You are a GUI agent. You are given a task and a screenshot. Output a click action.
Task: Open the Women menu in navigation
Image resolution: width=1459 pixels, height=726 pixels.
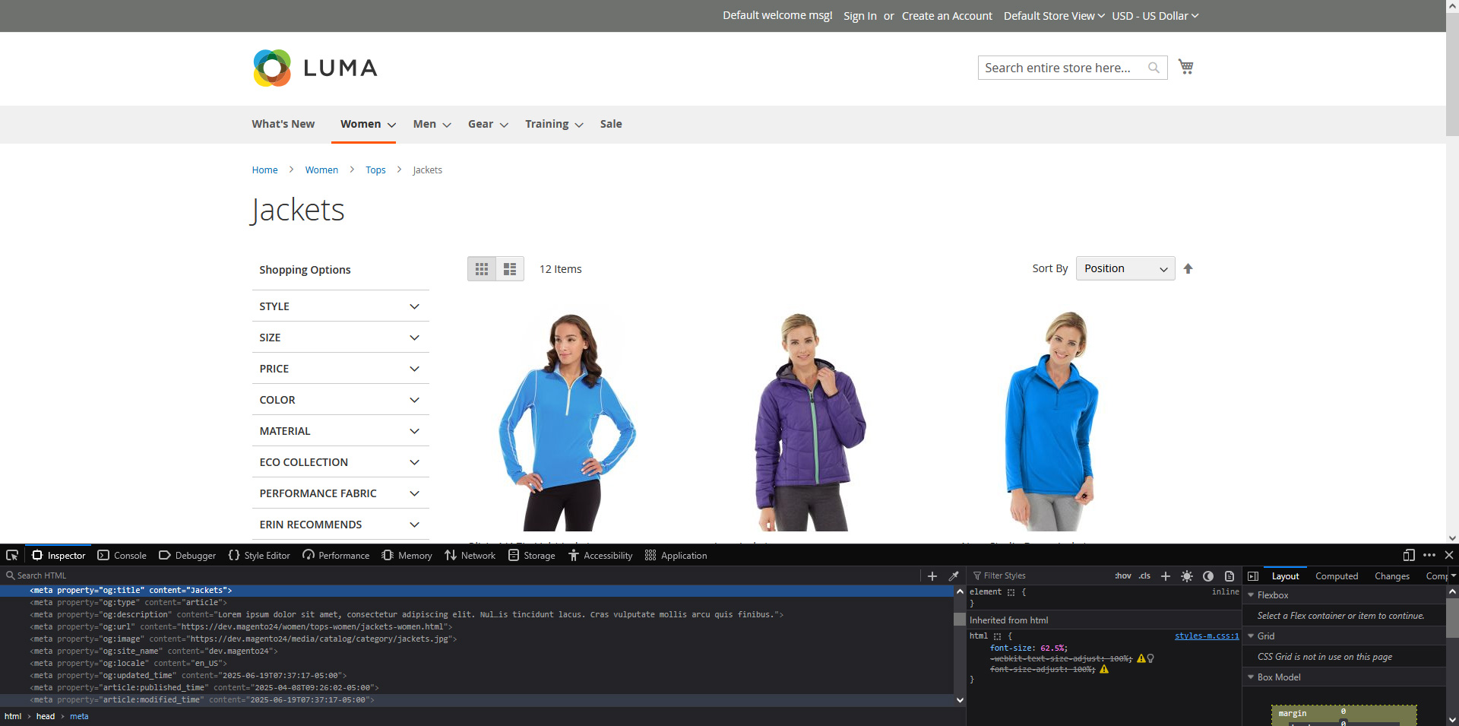(361, 124)
